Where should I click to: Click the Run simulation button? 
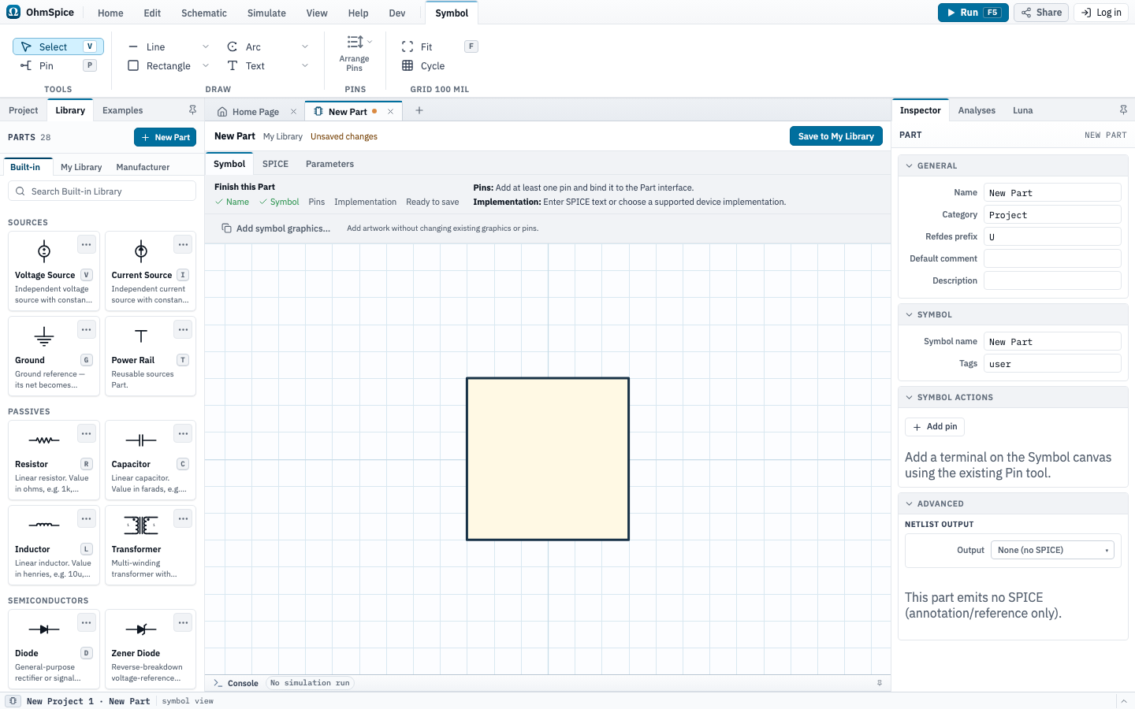973,13
